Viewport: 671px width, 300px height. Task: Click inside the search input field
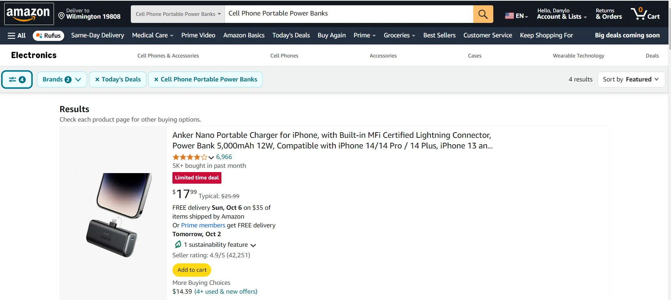(349, 14)
